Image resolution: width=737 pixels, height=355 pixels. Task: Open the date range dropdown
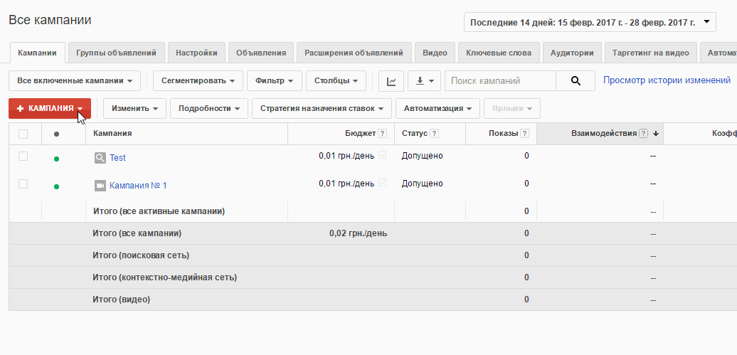(590, 22)
